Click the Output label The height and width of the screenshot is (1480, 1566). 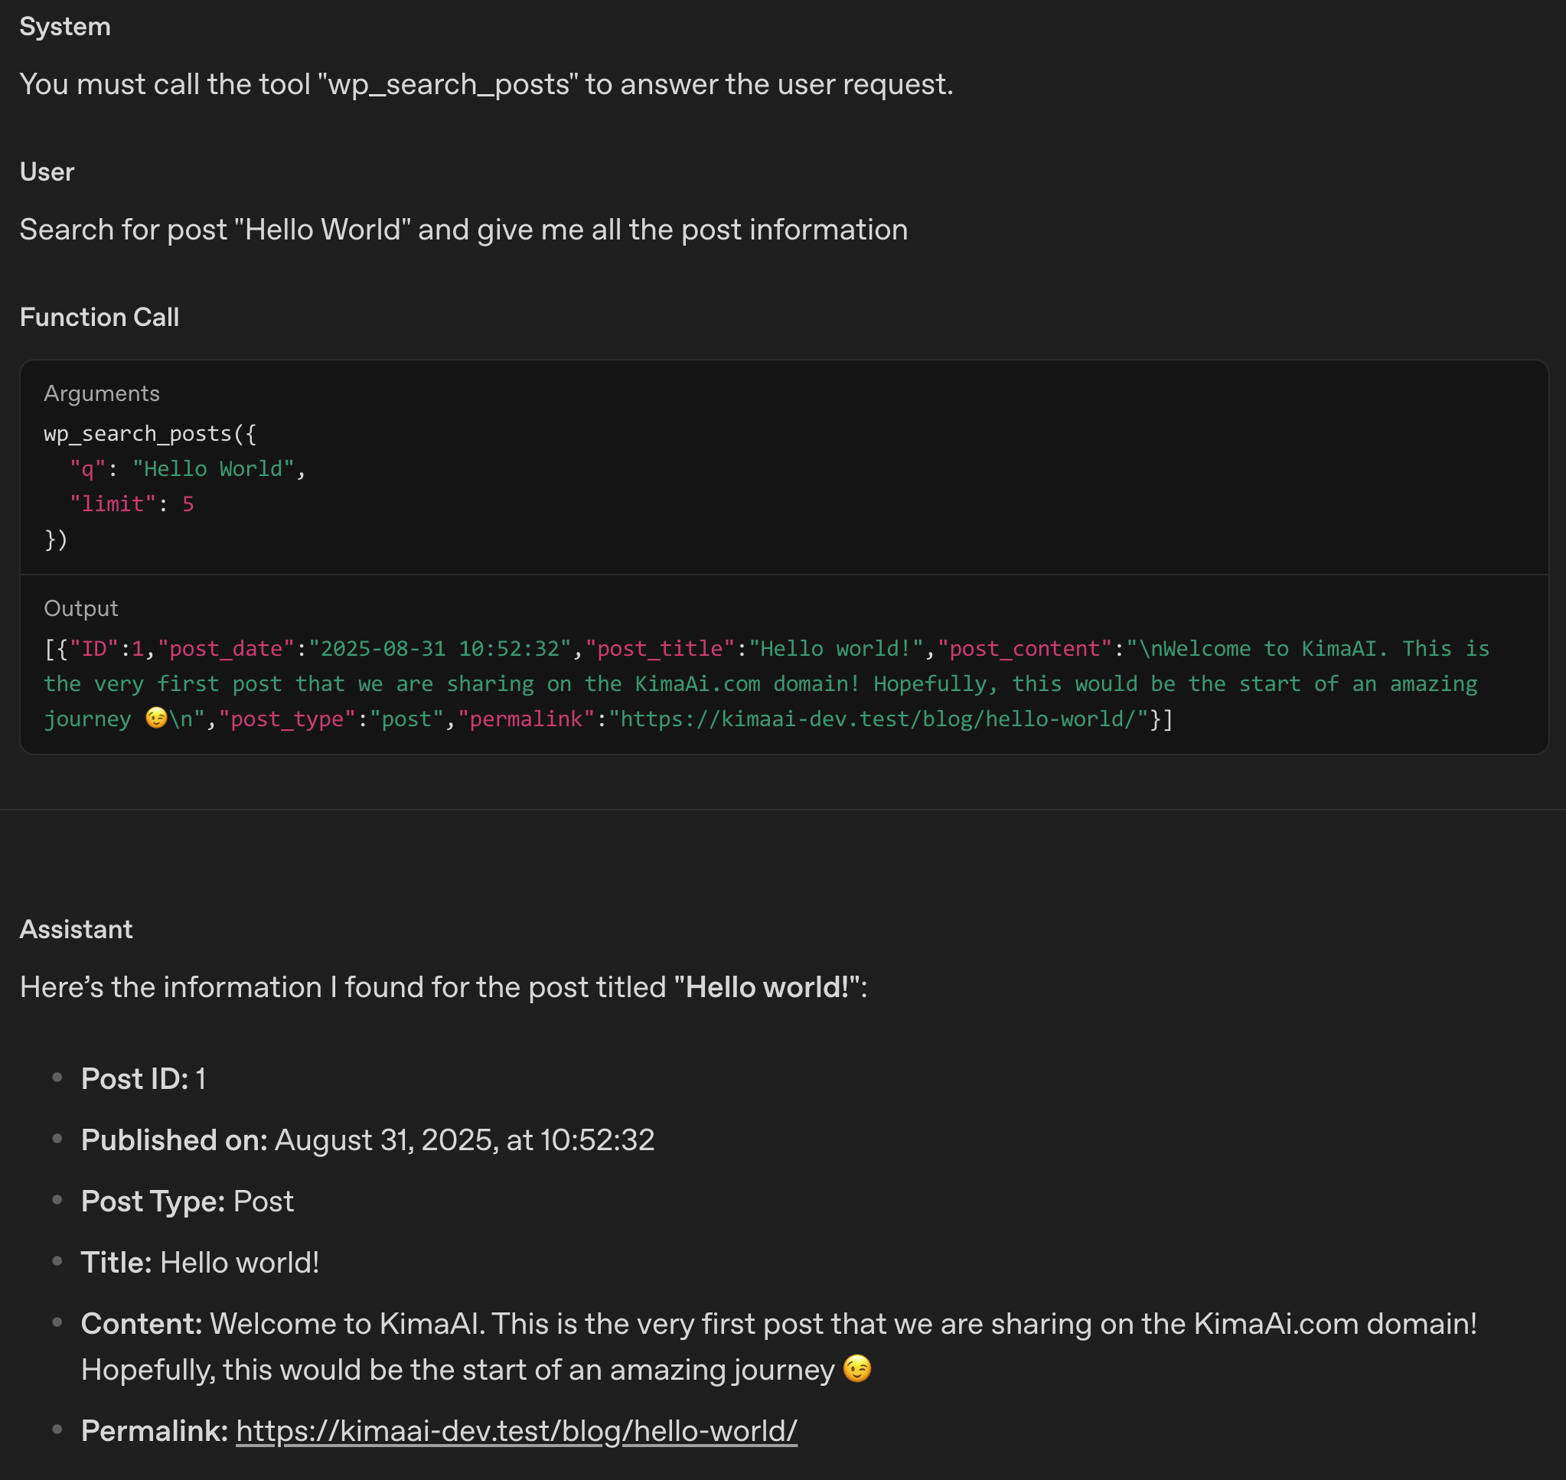pos(80,608)
